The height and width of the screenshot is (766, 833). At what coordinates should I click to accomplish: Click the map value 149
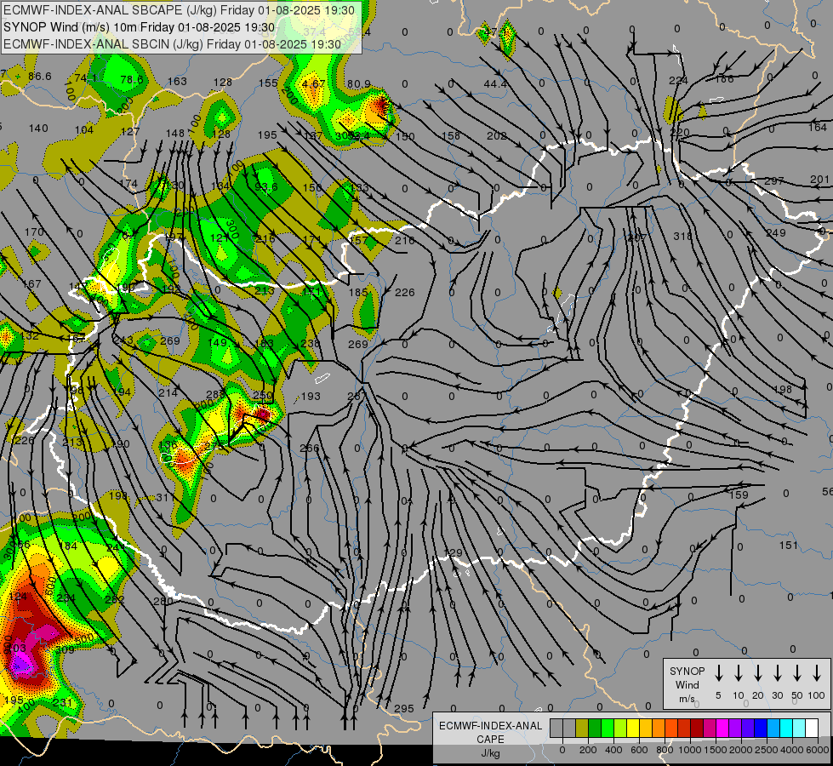(x=217, y=343)
